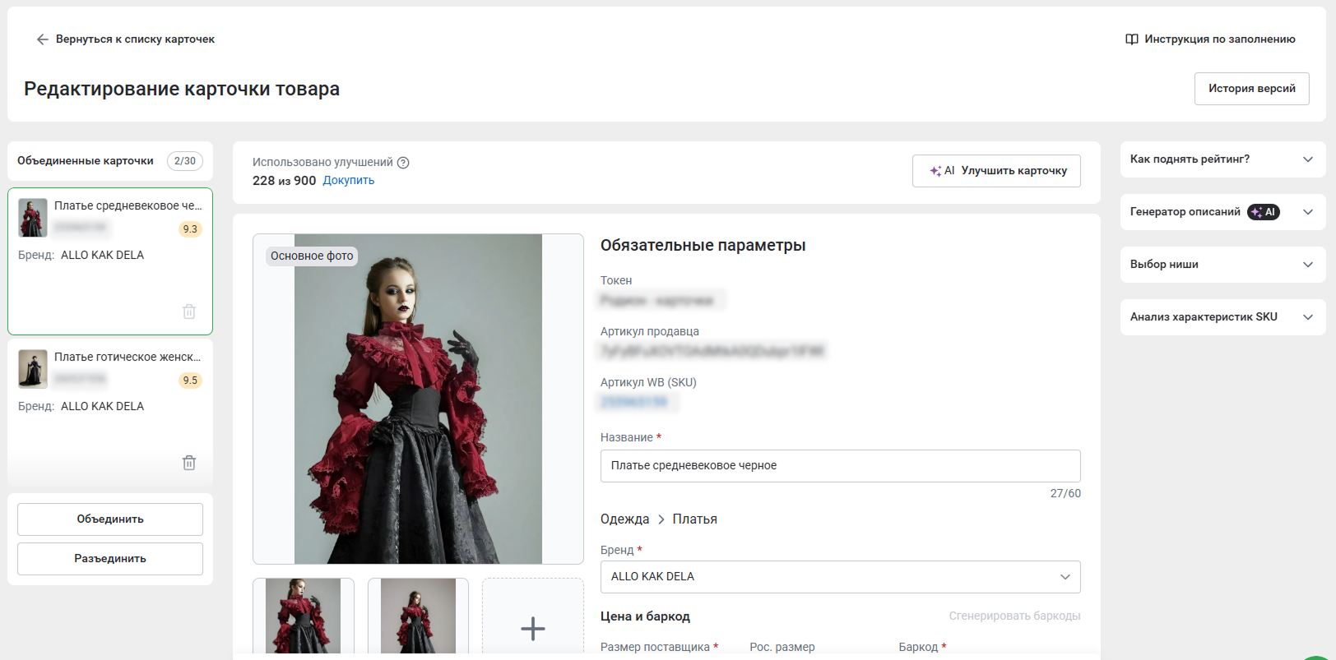The height and width of the screenshot is (660, 1336).
Task: Click the AI sparkle icon in Улучшить карточку
Action: point(935,171)
